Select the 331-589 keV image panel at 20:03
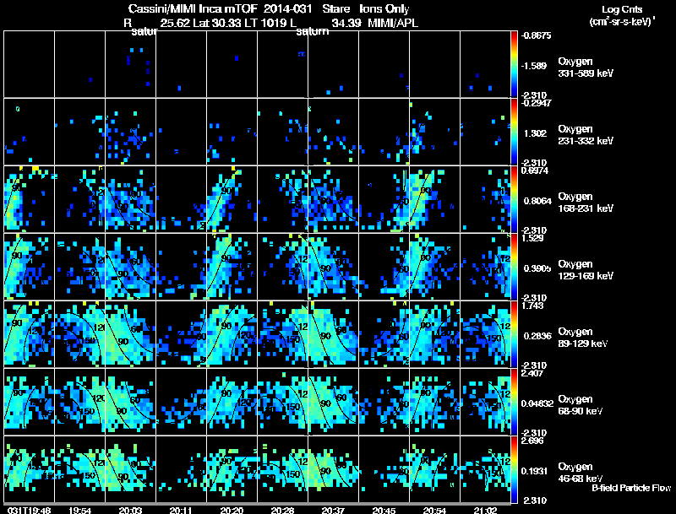This screenshot has height=514, width=676. coord(131,64)
